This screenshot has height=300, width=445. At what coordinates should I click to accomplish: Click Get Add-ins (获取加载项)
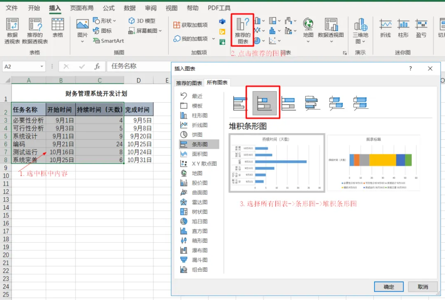(x=191, y=25)
